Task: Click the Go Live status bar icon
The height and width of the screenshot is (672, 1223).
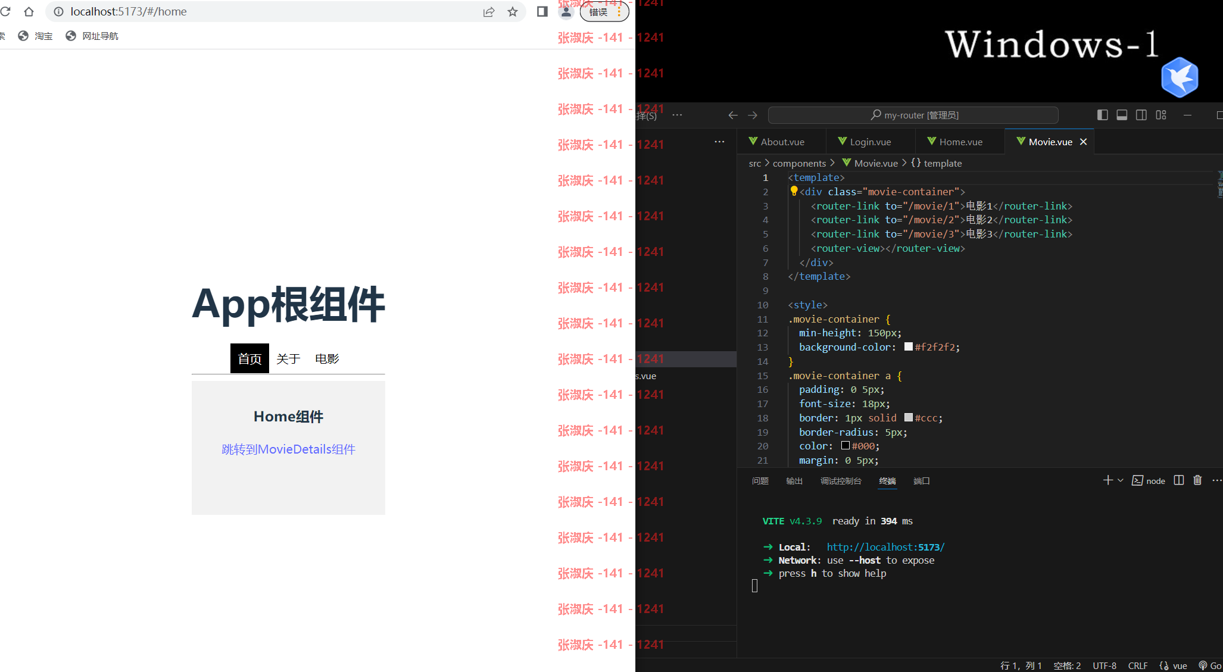Action: point(1209,665)
